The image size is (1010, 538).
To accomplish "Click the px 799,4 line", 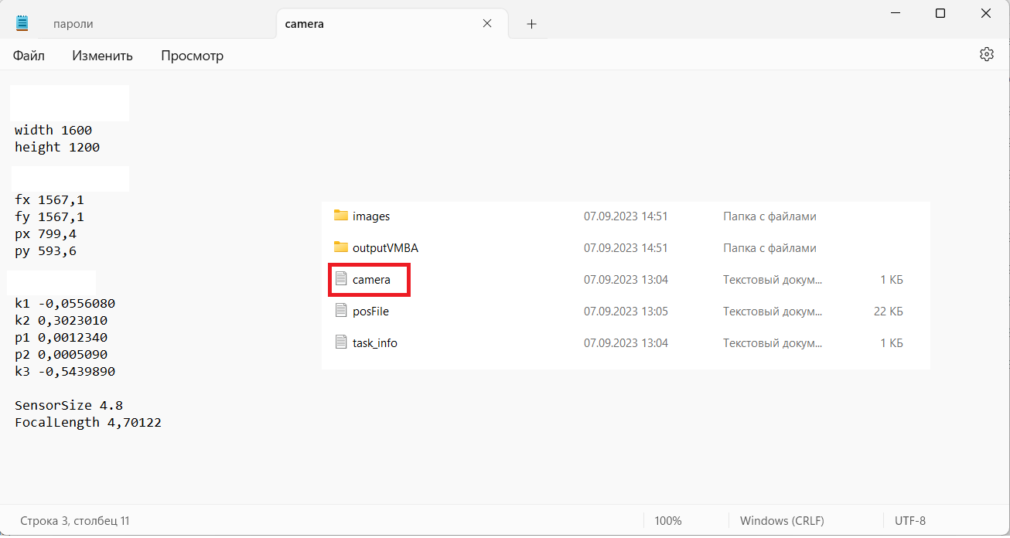I will point(46,233).
